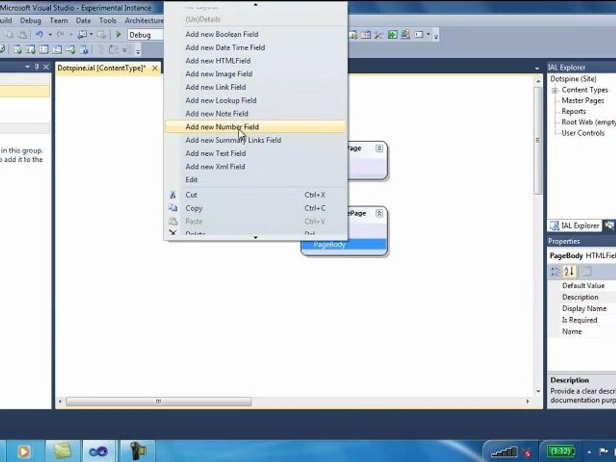Open the undo history dropdown arrow

(x=50, y=35)
